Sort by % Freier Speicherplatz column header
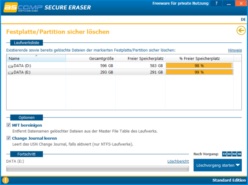This screenshot has height=185, width=248. (x=199, y=58)
